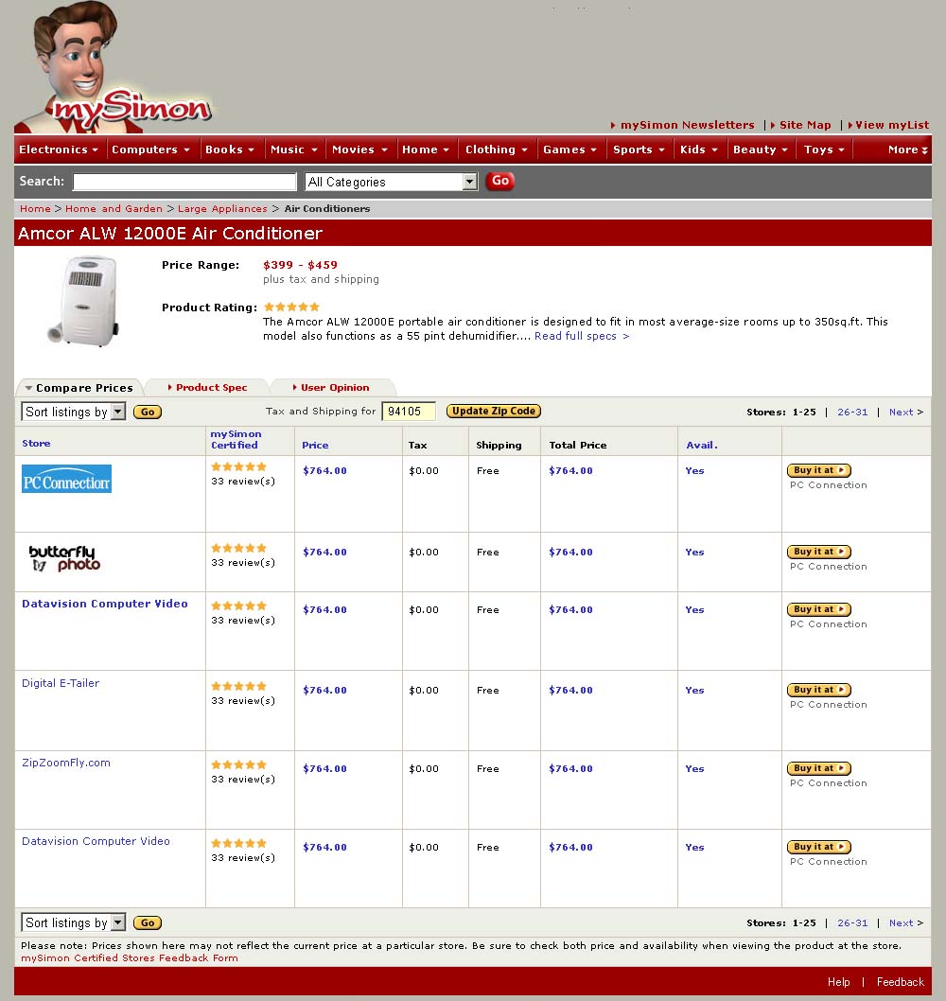
Task: Click Buy it at in butterfly photo row
Action: (x=819, y=552)
